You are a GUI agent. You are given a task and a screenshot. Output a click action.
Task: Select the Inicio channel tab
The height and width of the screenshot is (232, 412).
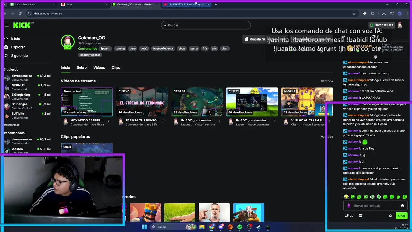[x=65, y=68]
